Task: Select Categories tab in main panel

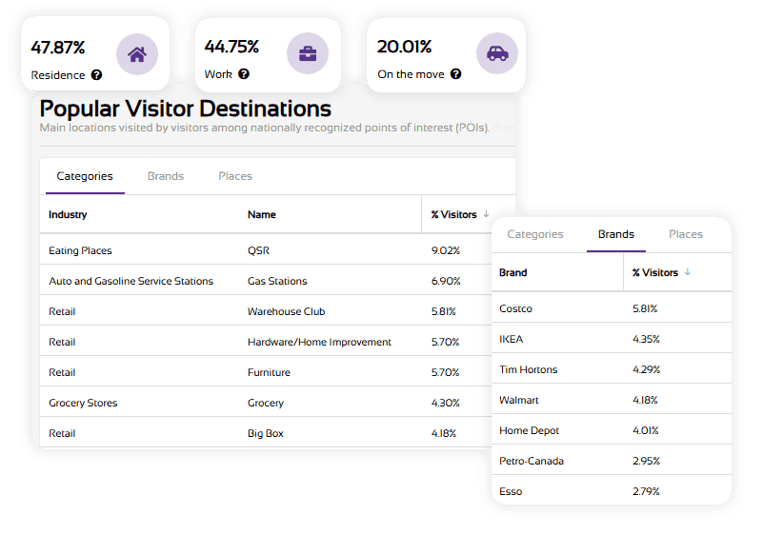Action: coord(85,176)
